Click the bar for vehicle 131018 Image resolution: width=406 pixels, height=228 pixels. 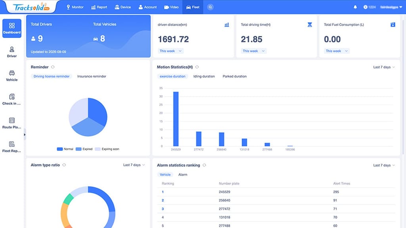(x=244, y=142)
